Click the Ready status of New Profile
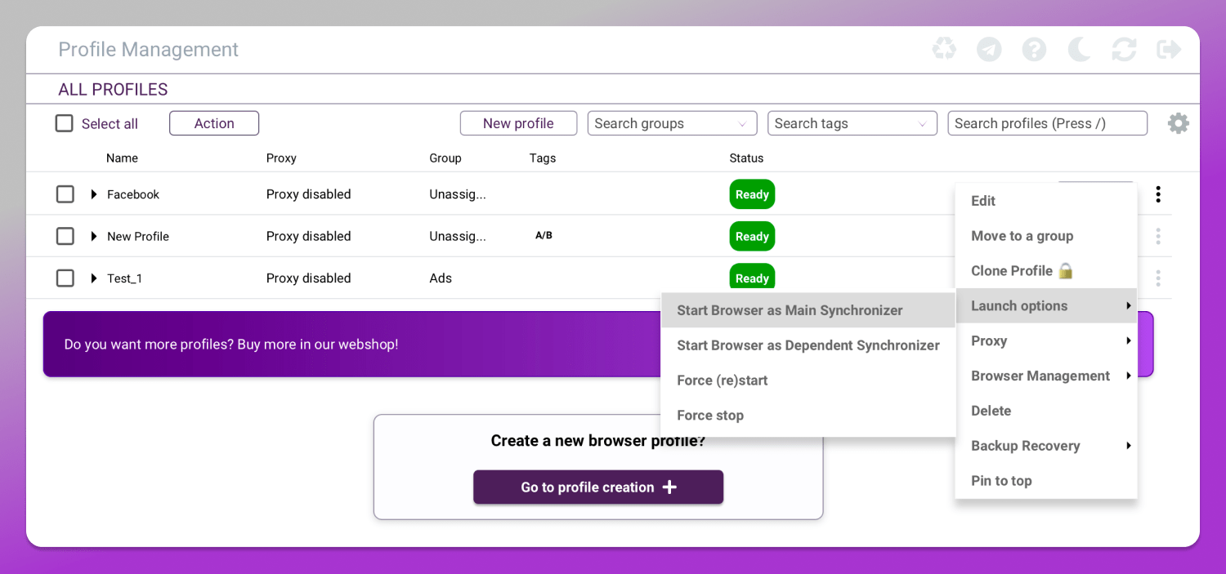The width and height of the screenshot is (1226, 574). point(752,236)
